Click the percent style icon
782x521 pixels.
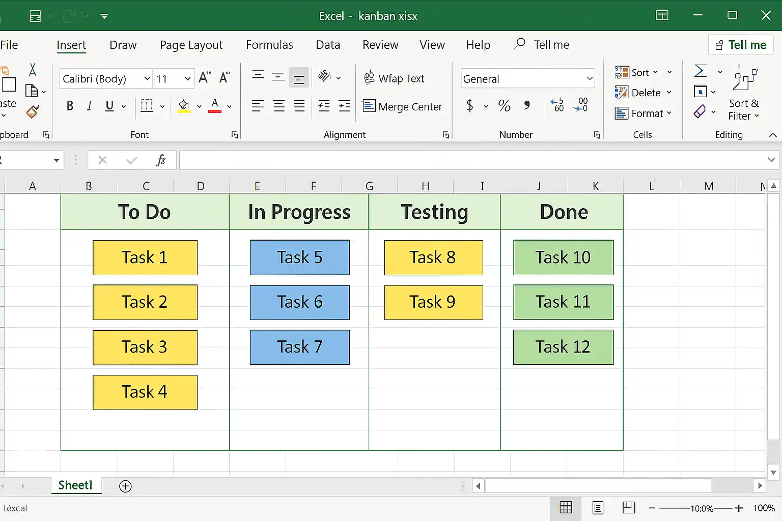[x=504, y=106]
